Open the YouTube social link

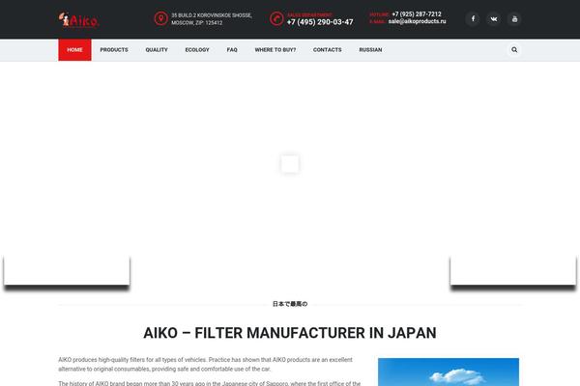click(514, 19)
